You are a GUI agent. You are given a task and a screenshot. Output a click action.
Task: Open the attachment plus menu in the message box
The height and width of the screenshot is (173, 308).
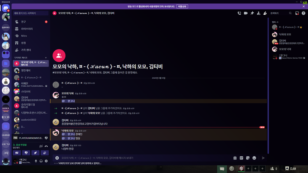coord(57,158)
